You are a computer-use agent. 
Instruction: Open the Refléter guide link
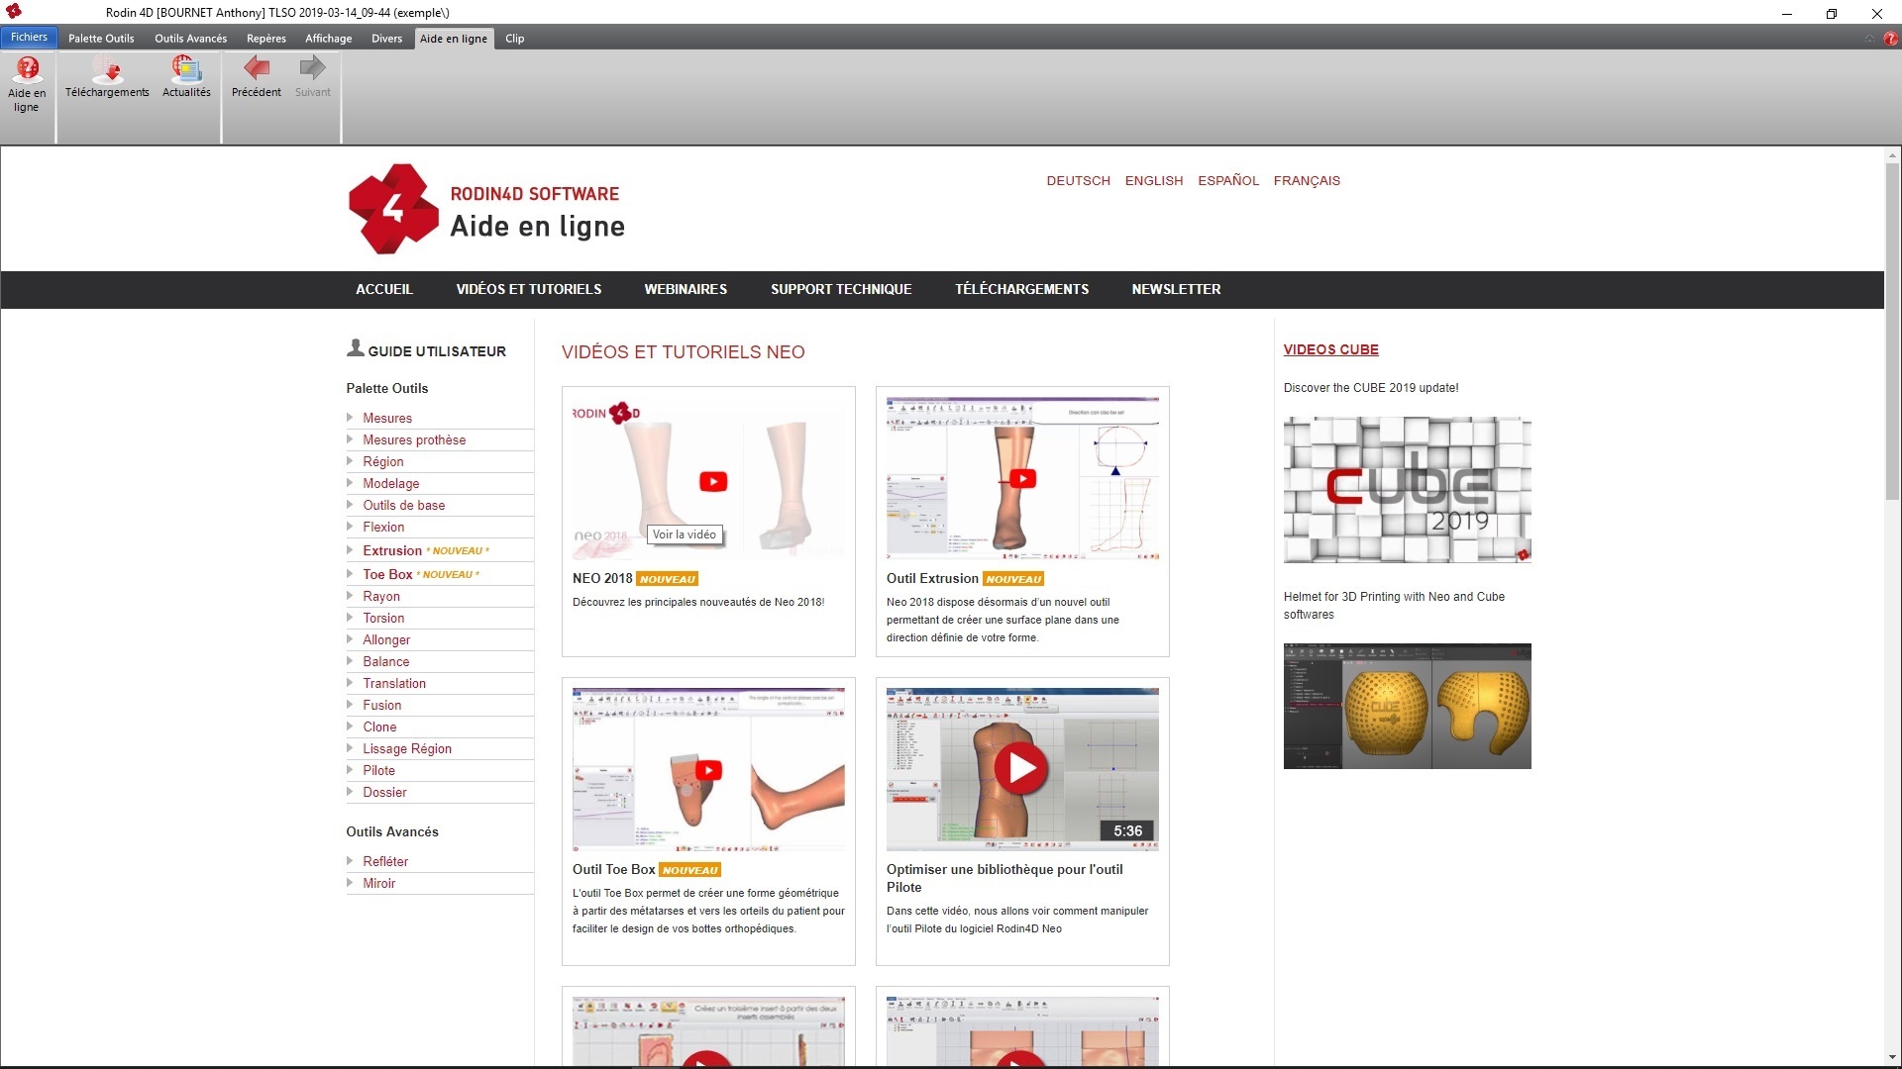tap(385, 861)
